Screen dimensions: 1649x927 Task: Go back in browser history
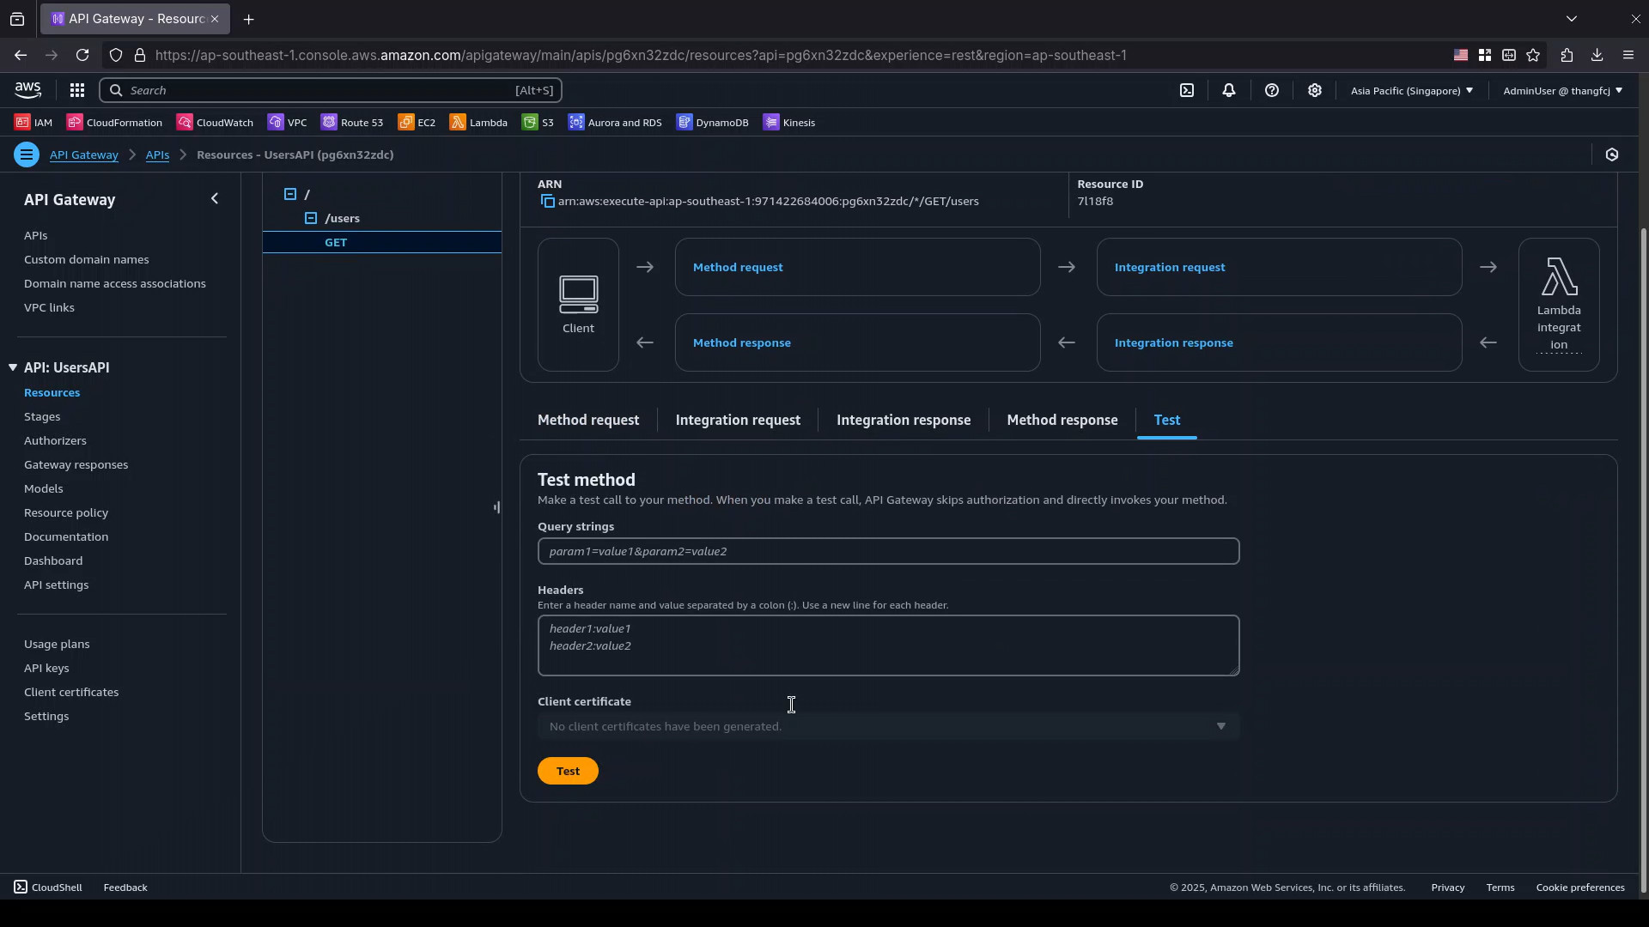click(x=21, y=55)
